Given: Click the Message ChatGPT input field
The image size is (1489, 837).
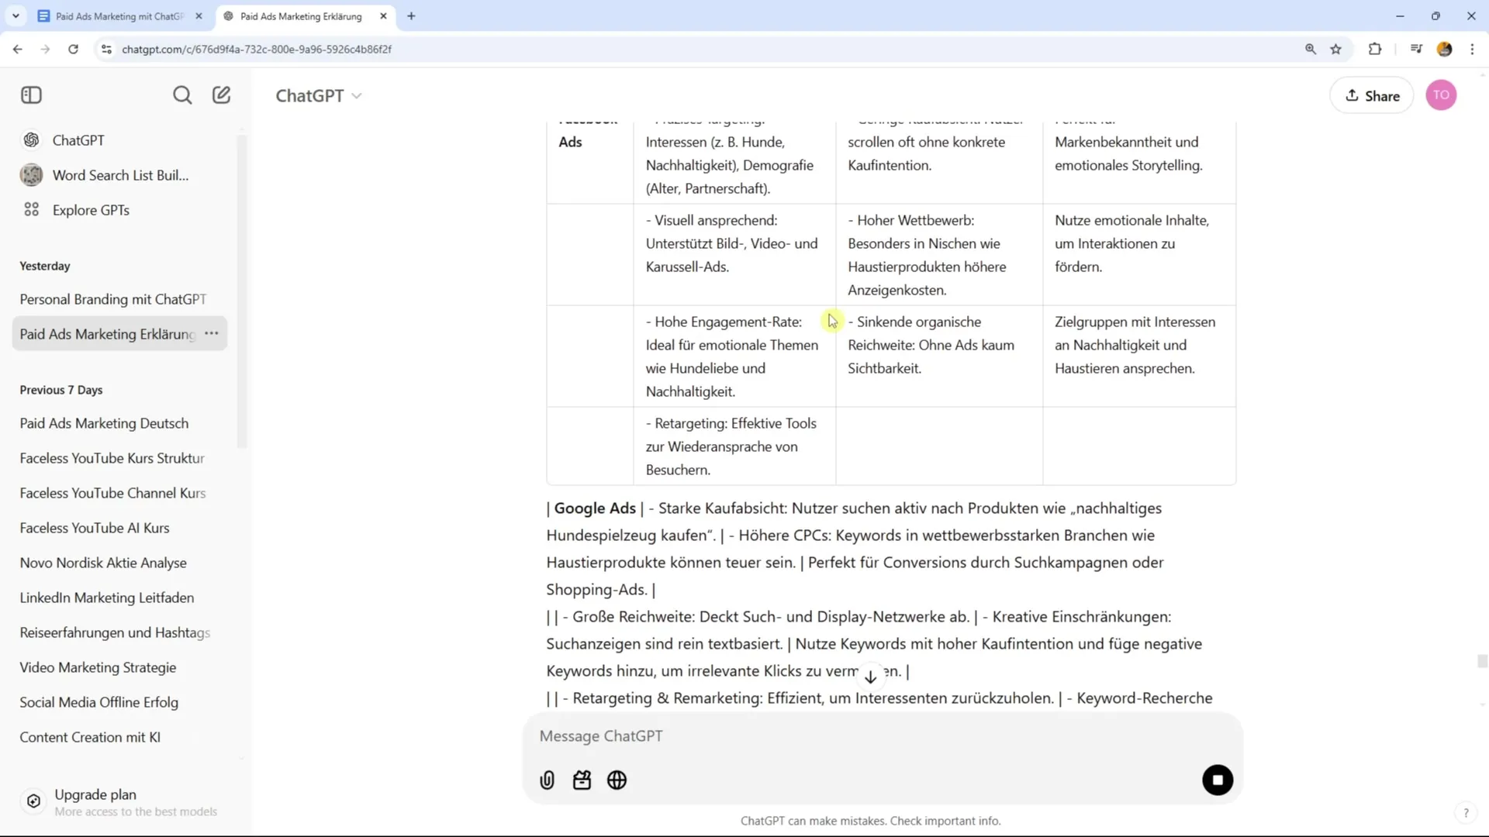Looking at the screenshot, I should pos(883,736).
